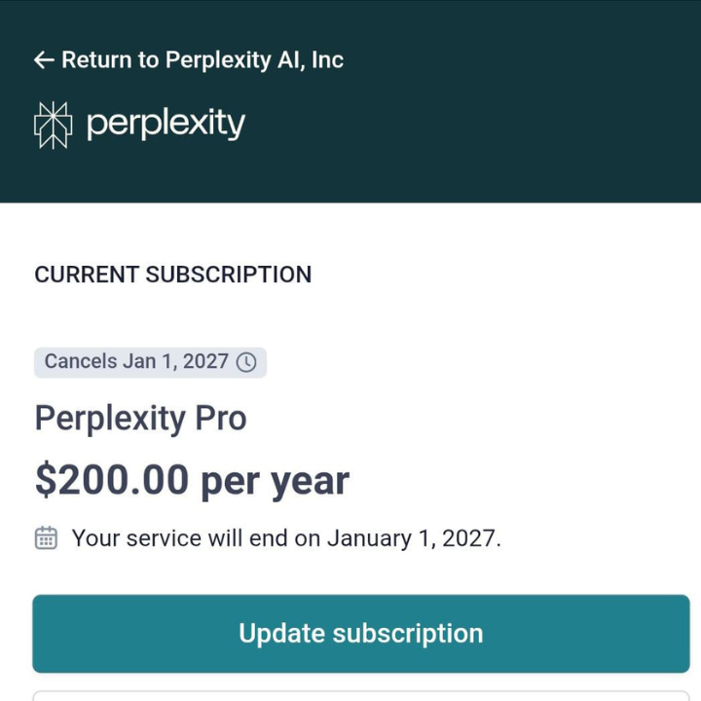This screenshot has height=701, width=701.
Task: Click the Cancels Jan 1, 2027 badge text
Action: tap(136, 362)
